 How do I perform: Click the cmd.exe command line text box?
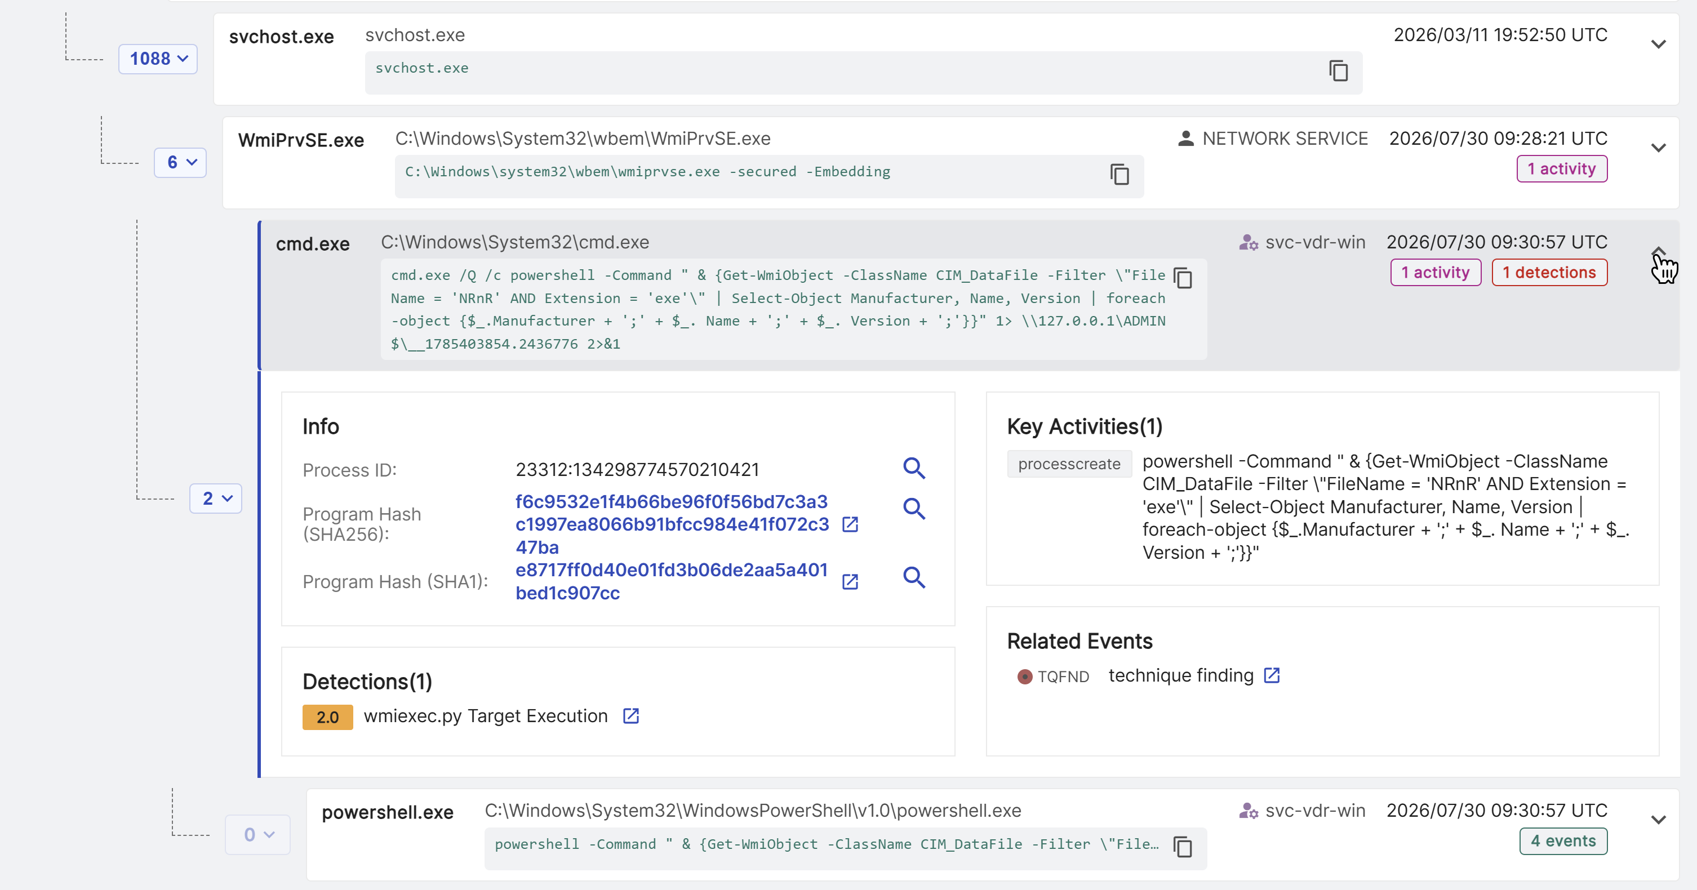point(794,309)
